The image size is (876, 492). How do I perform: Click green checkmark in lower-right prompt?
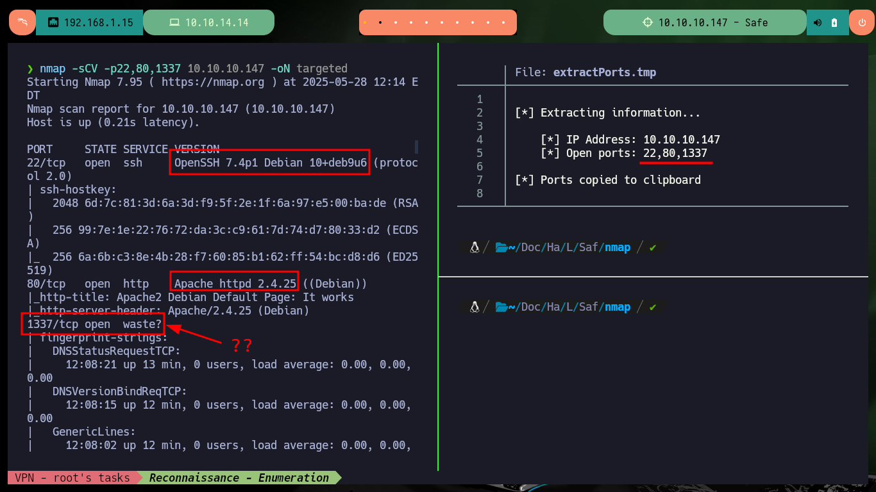[653, 307]
